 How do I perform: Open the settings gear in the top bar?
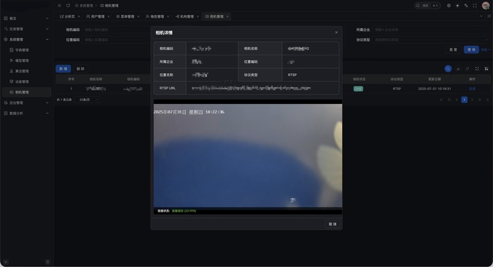(x=449, y=6)
